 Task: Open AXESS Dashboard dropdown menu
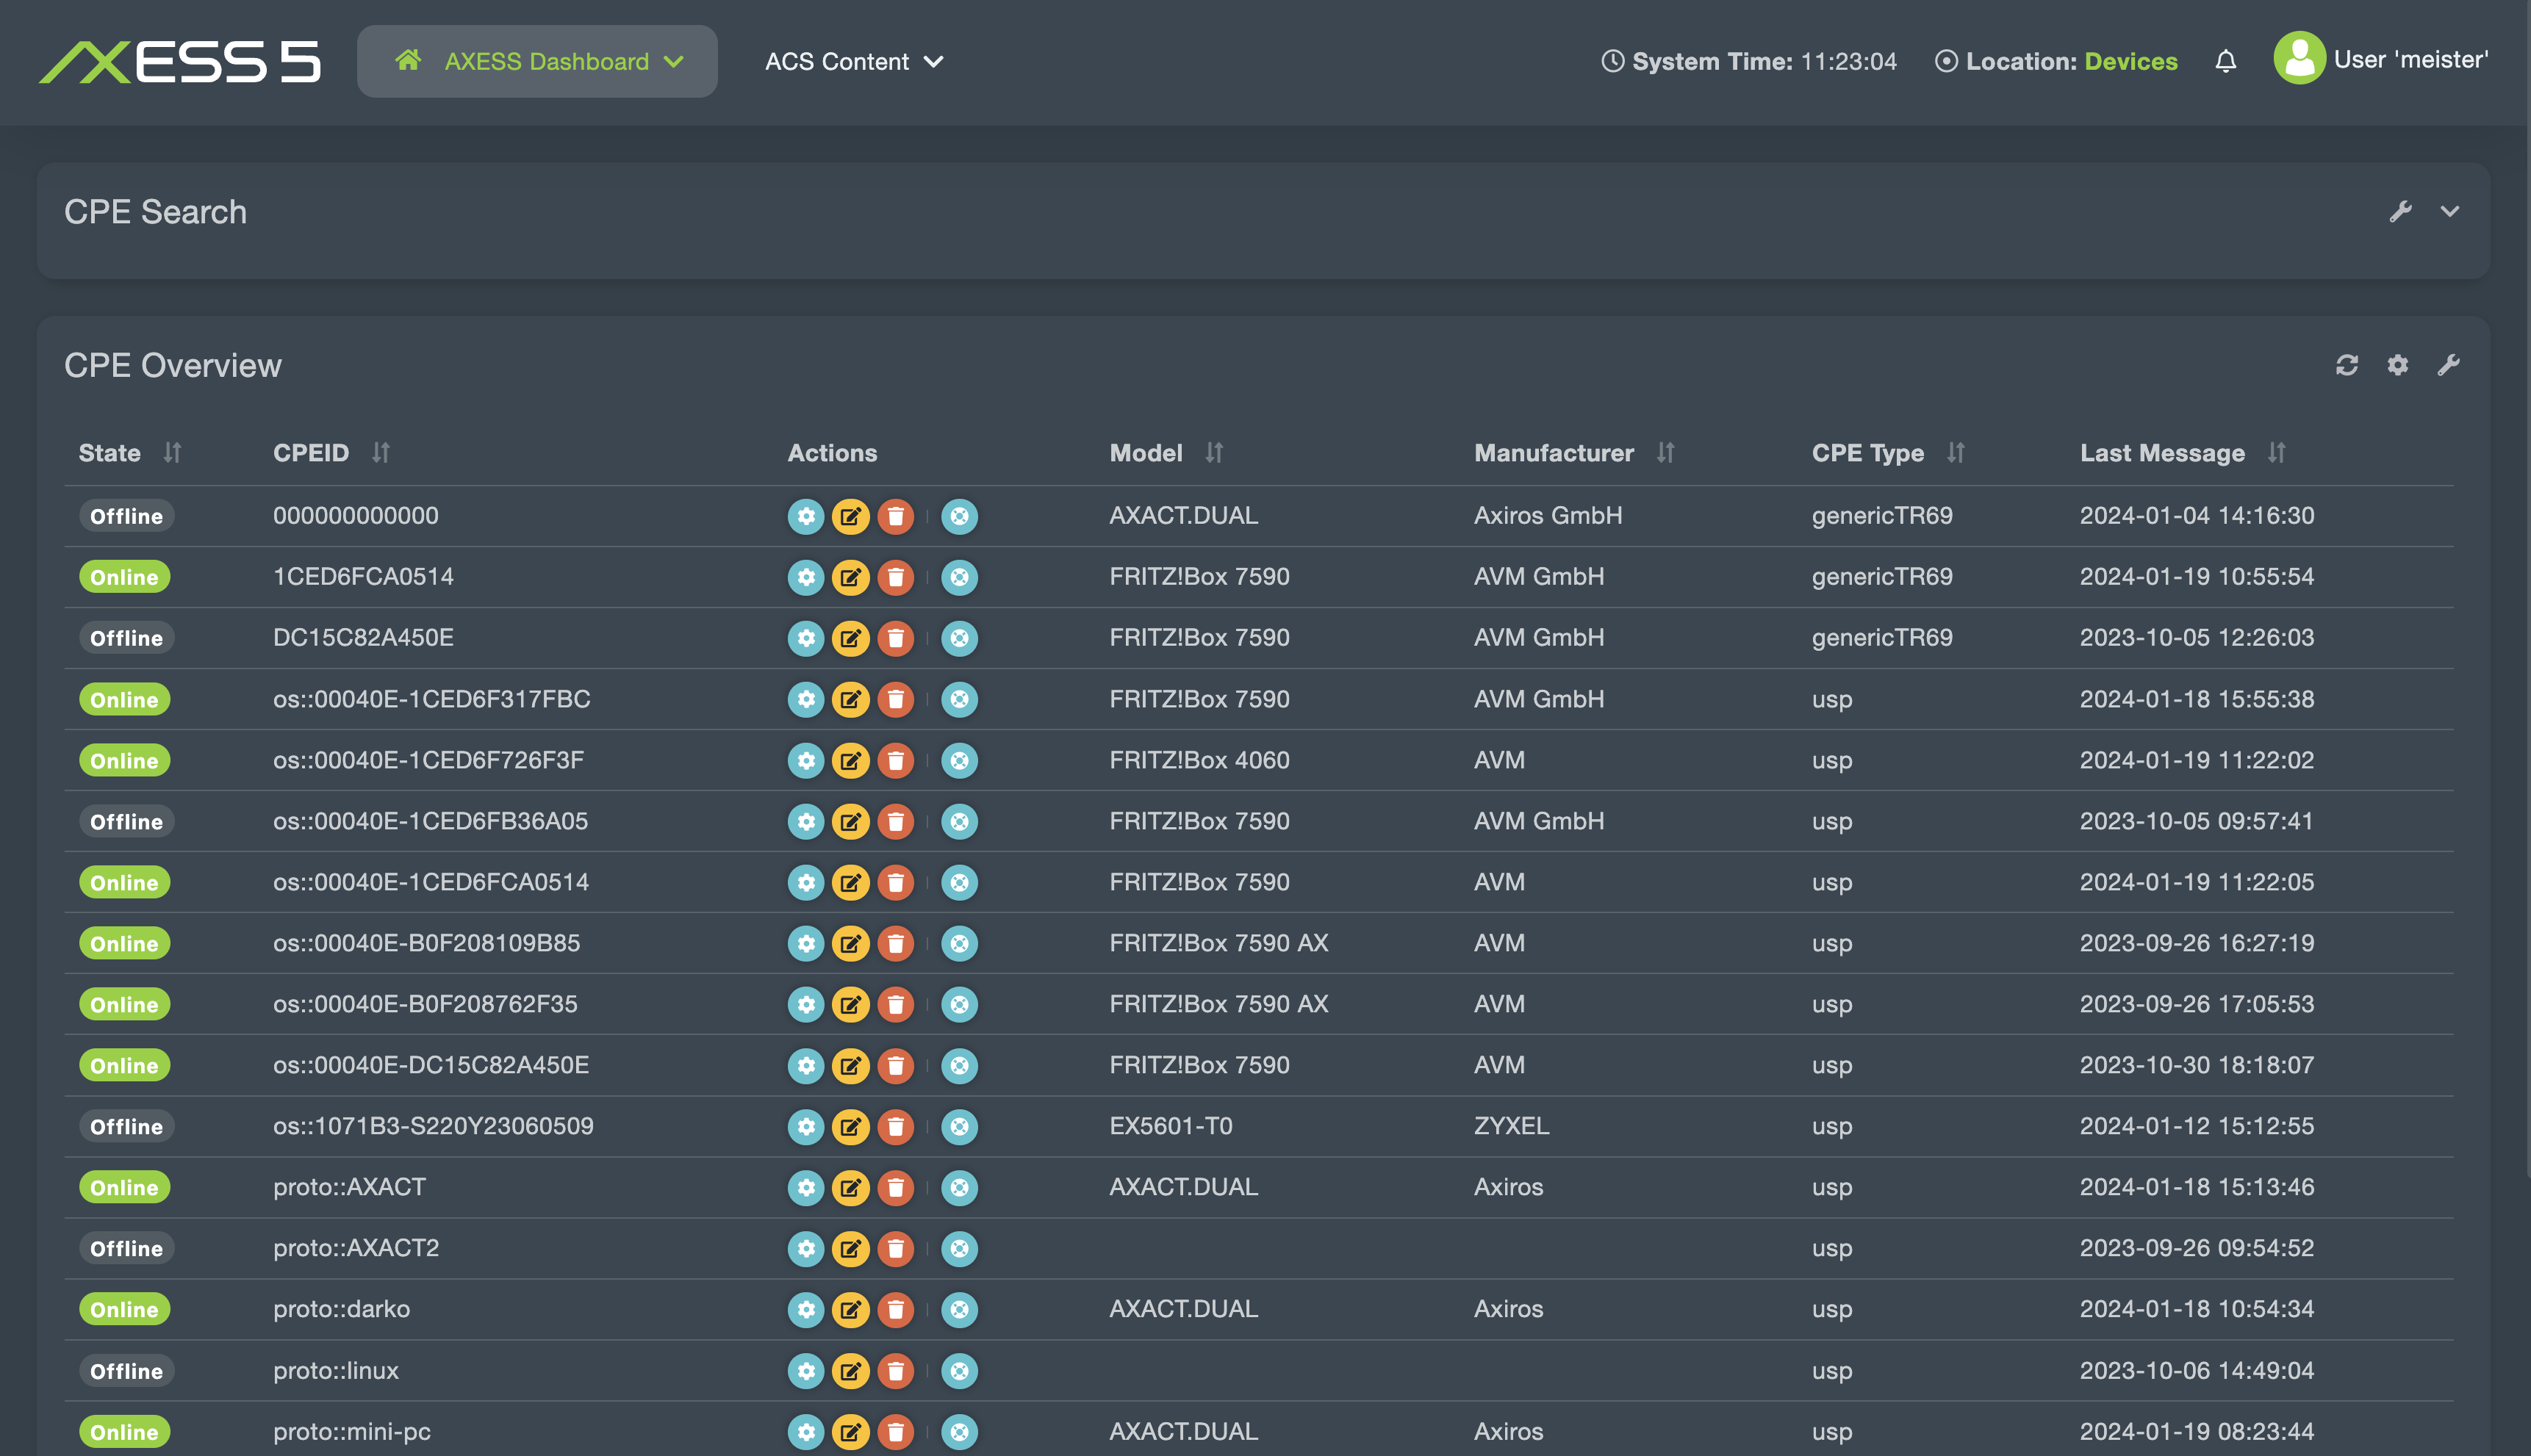pyautogui.click(x=537, y=62)
